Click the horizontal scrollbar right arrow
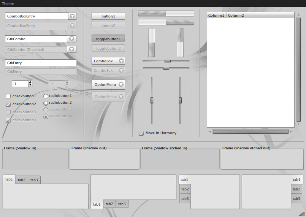Image resolution: width=306 pixels, height=217 pixels. click(x=291, y=132)
